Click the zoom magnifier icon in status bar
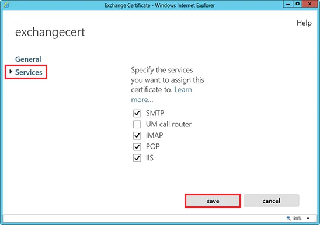The width and height of the screenshot is (320, 225). pos(288,218)
